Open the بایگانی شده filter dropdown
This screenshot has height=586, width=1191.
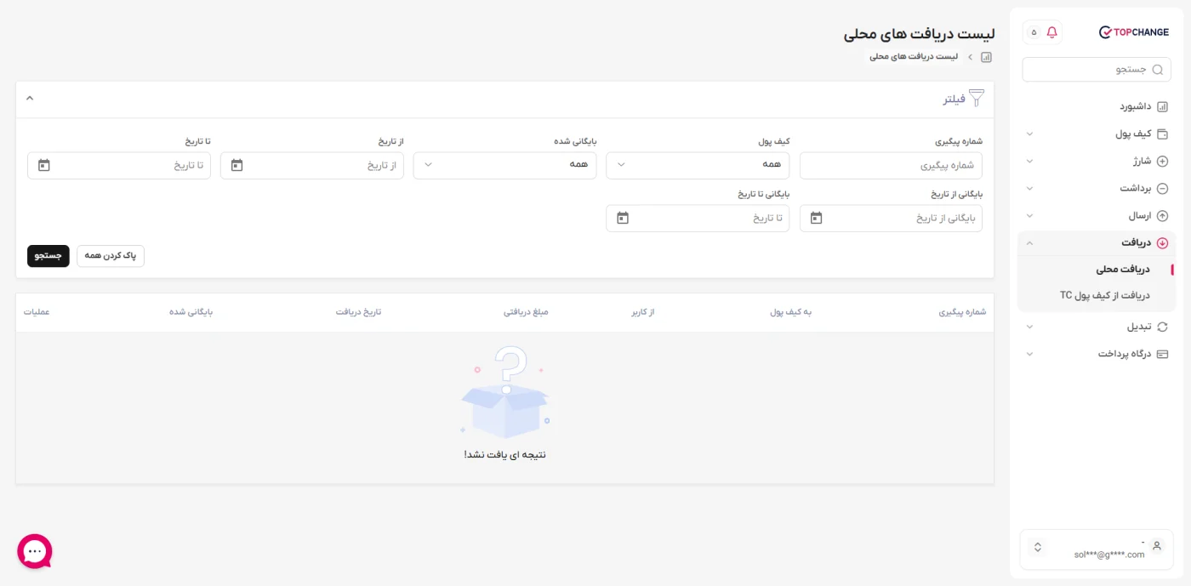click(x=504, y=165)
